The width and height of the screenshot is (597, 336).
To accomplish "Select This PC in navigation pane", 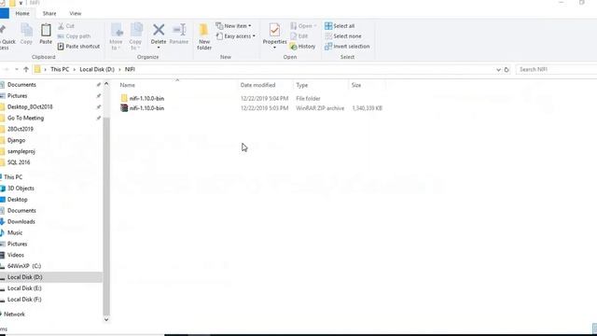I will coord(13,177).
